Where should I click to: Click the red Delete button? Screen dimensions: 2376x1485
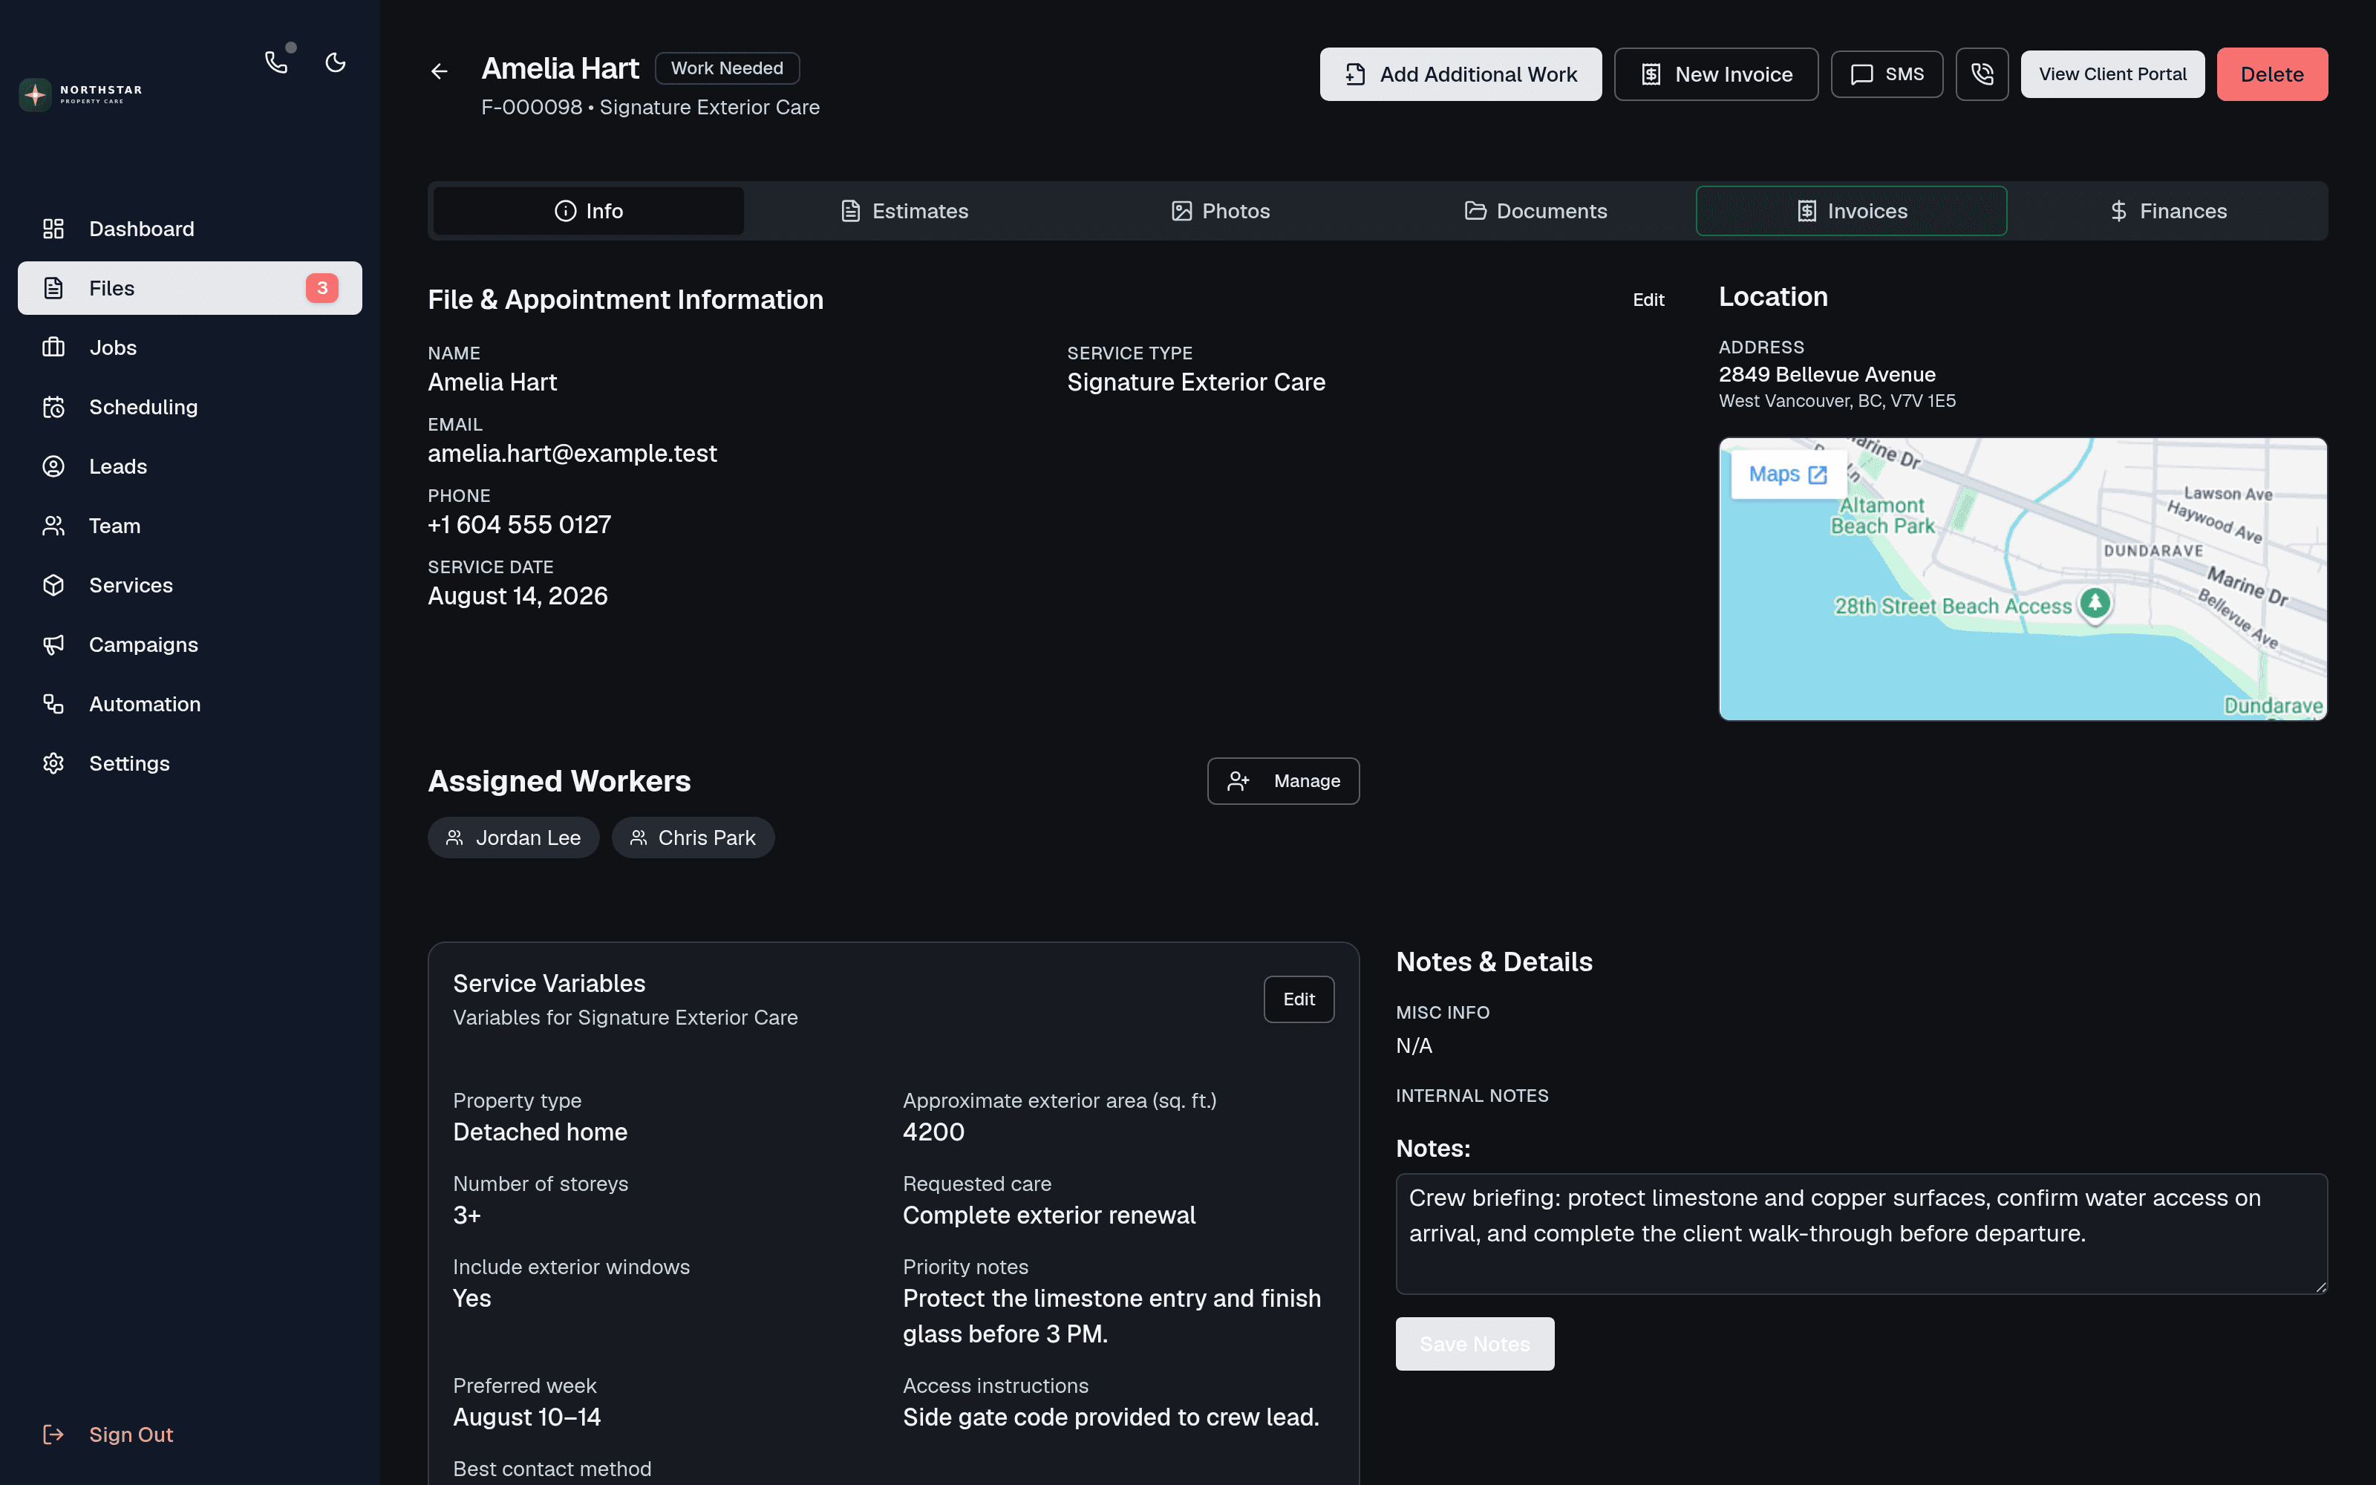tap(2271, 75)
